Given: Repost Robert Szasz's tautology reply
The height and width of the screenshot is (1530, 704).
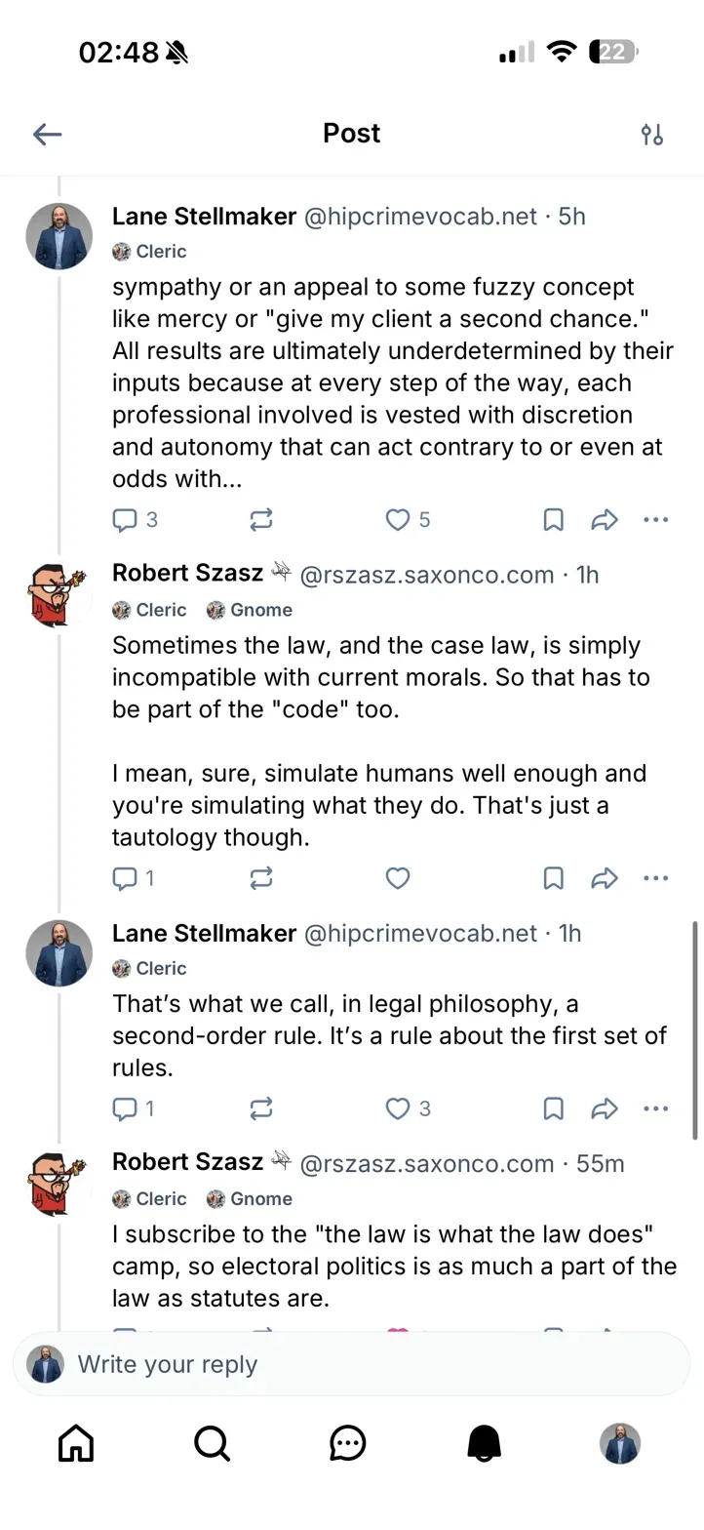Looking at the screenshot, I should (260, 878).
